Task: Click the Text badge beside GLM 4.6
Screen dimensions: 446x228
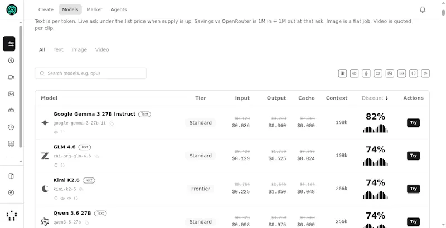Action: pos(85,147)
